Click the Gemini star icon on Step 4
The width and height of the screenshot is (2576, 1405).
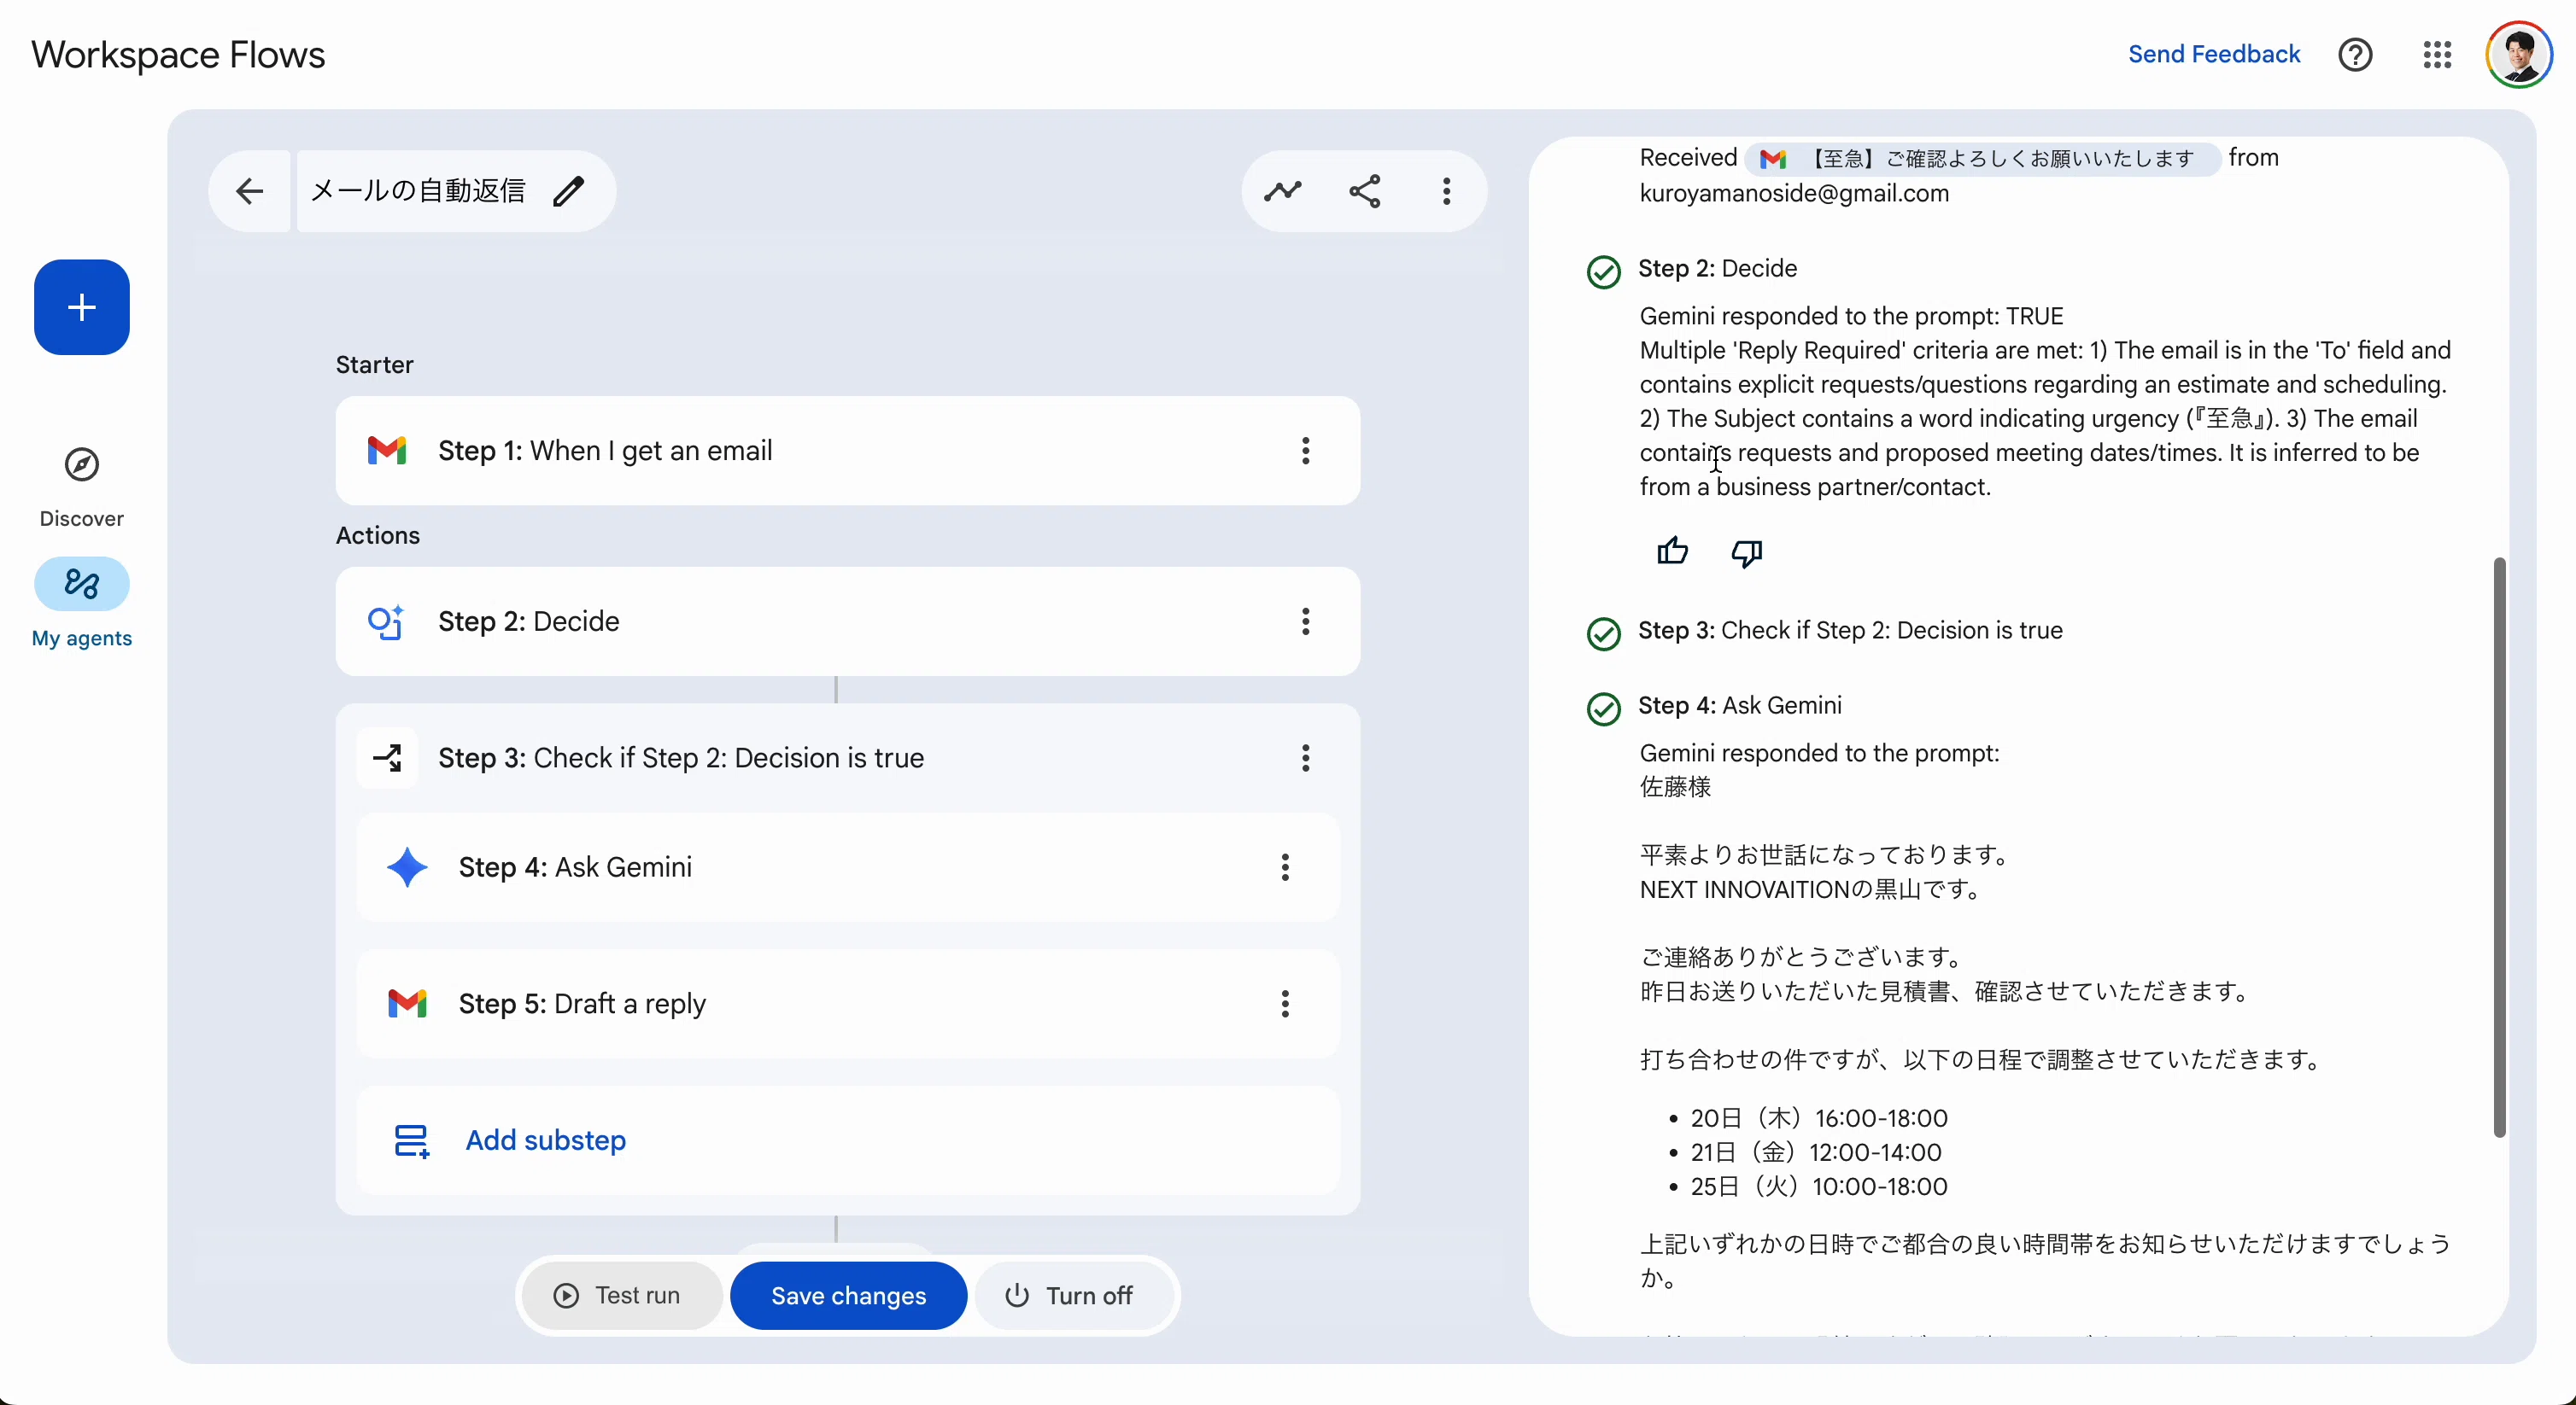click(408, 867)
